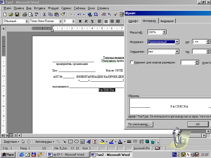Click the OK button in font dialog

198,124
